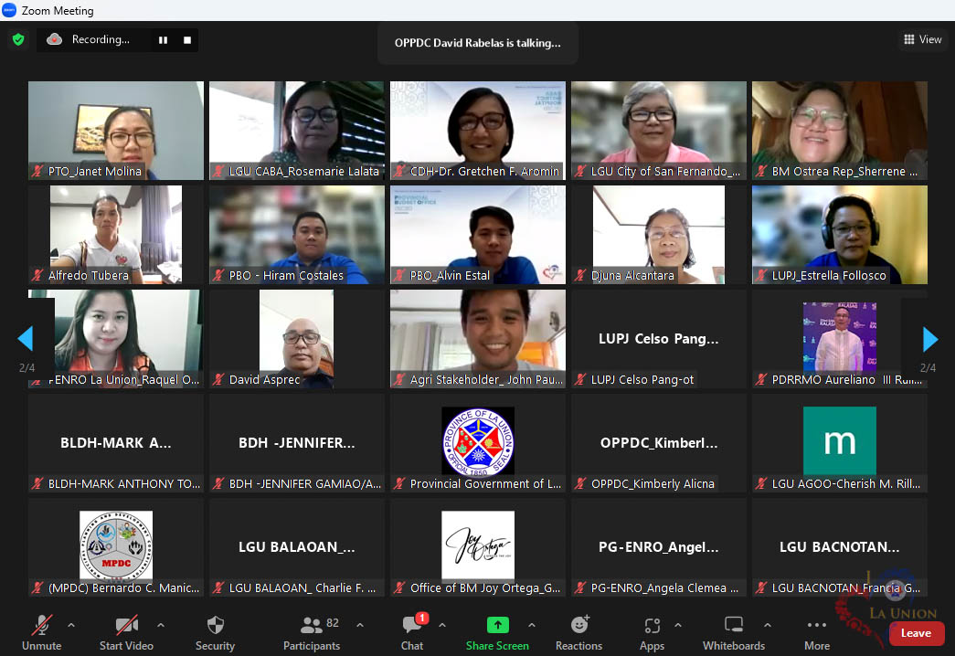Click muted mic icon on Djuna Alcantara tile

tap(581, 275)
